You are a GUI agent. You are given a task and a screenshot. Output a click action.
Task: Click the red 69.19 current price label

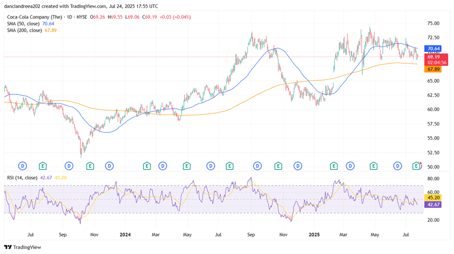coord(434,57)
